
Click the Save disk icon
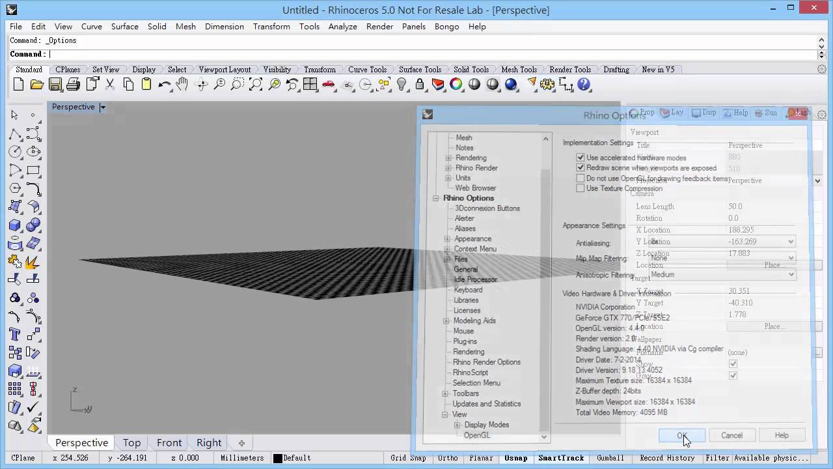[55, 84]
